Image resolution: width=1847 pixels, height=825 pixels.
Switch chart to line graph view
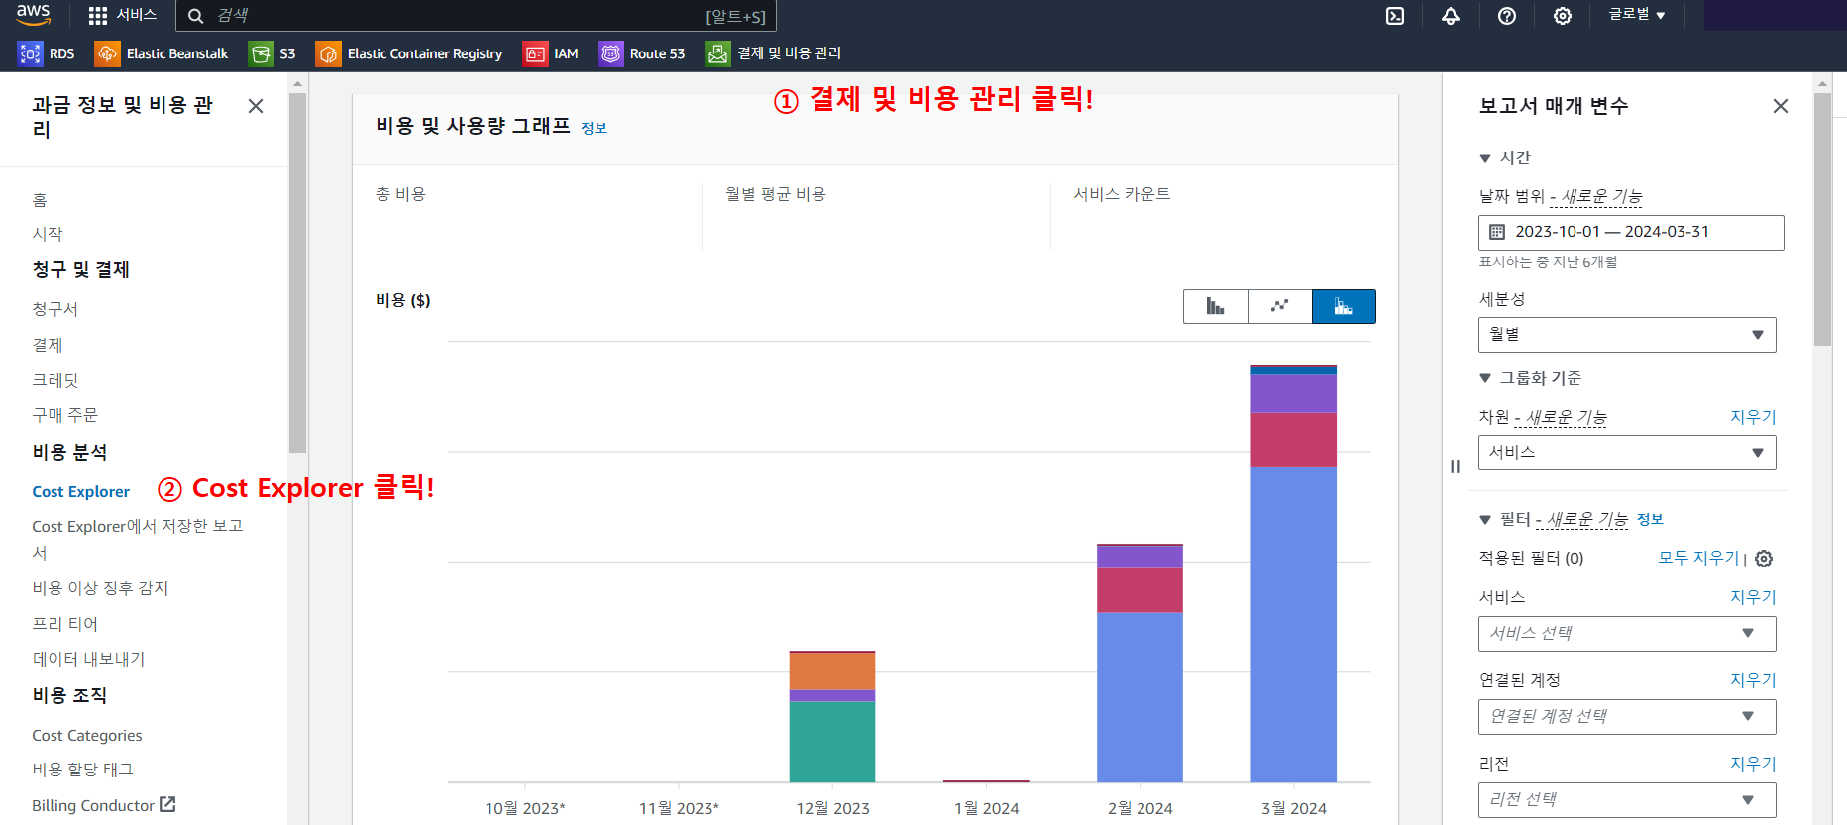pyautogui.click(x=1279, y=306)
